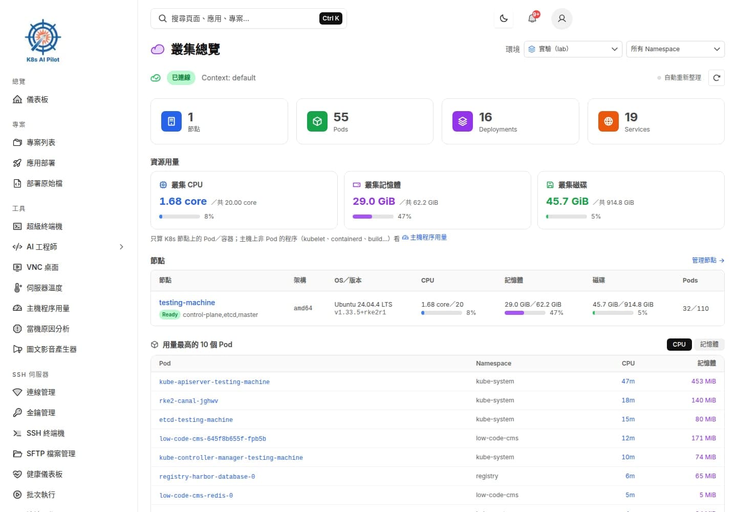Click 當機原因分析 alert icon
Image resolution: width=737 pixels, height=512 pixels.
point(17,329)
